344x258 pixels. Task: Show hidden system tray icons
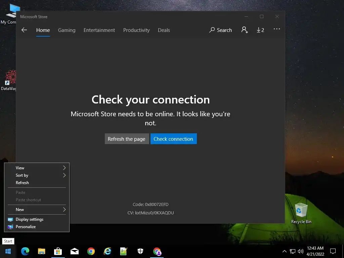click(x=284, y=251)
